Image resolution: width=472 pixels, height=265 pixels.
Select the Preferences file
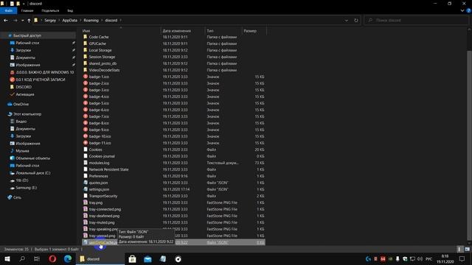[98, 176]
